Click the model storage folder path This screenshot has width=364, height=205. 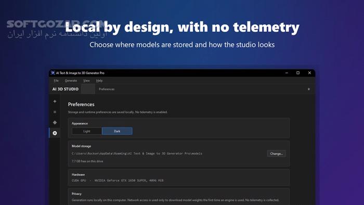(137, 153)
